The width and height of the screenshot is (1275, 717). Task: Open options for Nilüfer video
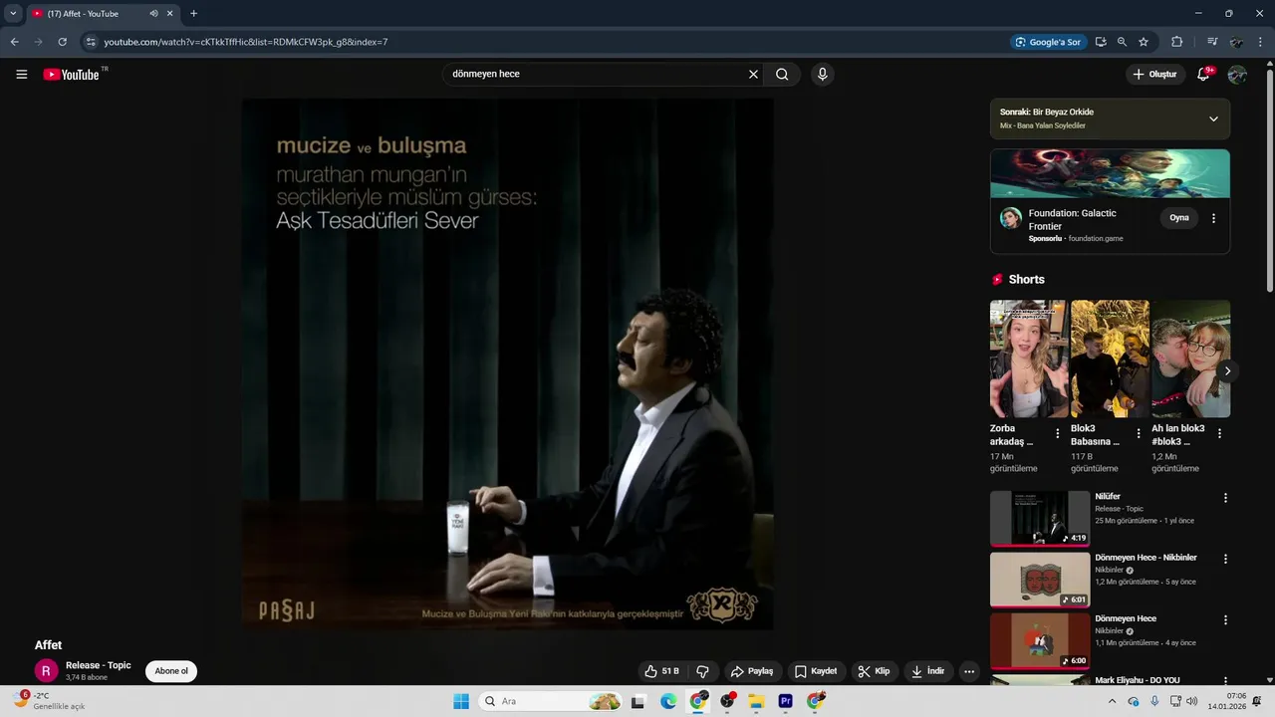pos(1225,498)
